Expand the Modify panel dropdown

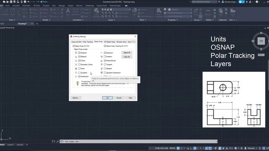pos(46,20)
